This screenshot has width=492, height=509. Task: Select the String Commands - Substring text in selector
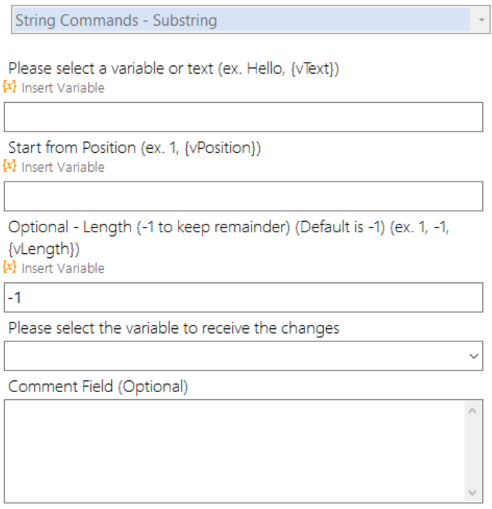pyautogui.click(x=116, y=20)
